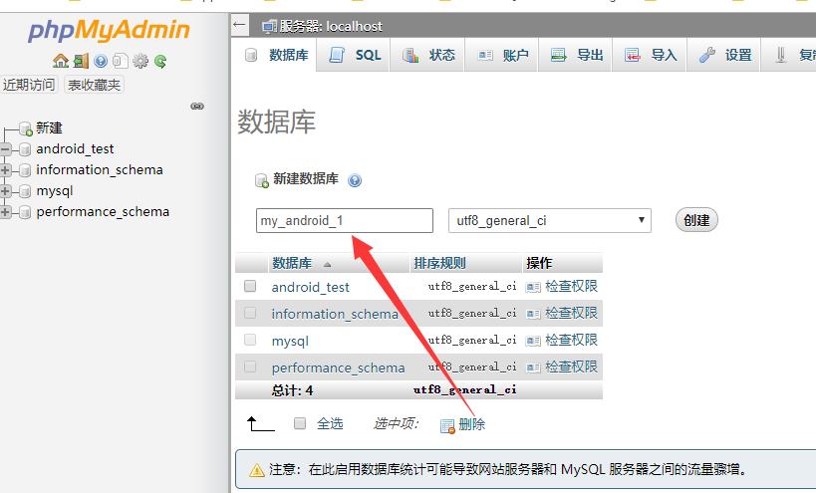Screen dimensions: 816x493
Task: Open the 导入 tab
Action: point(651,55)
